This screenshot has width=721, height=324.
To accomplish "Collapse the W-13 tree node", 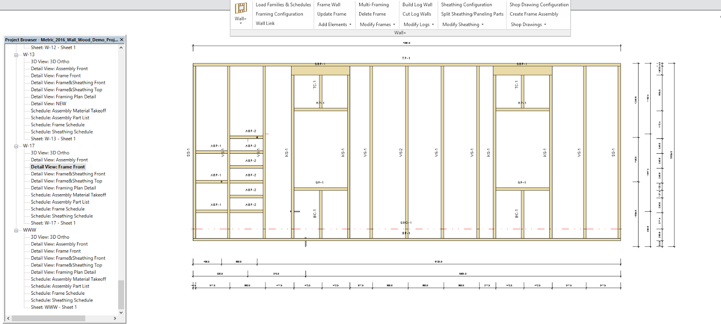I will 16,55.
